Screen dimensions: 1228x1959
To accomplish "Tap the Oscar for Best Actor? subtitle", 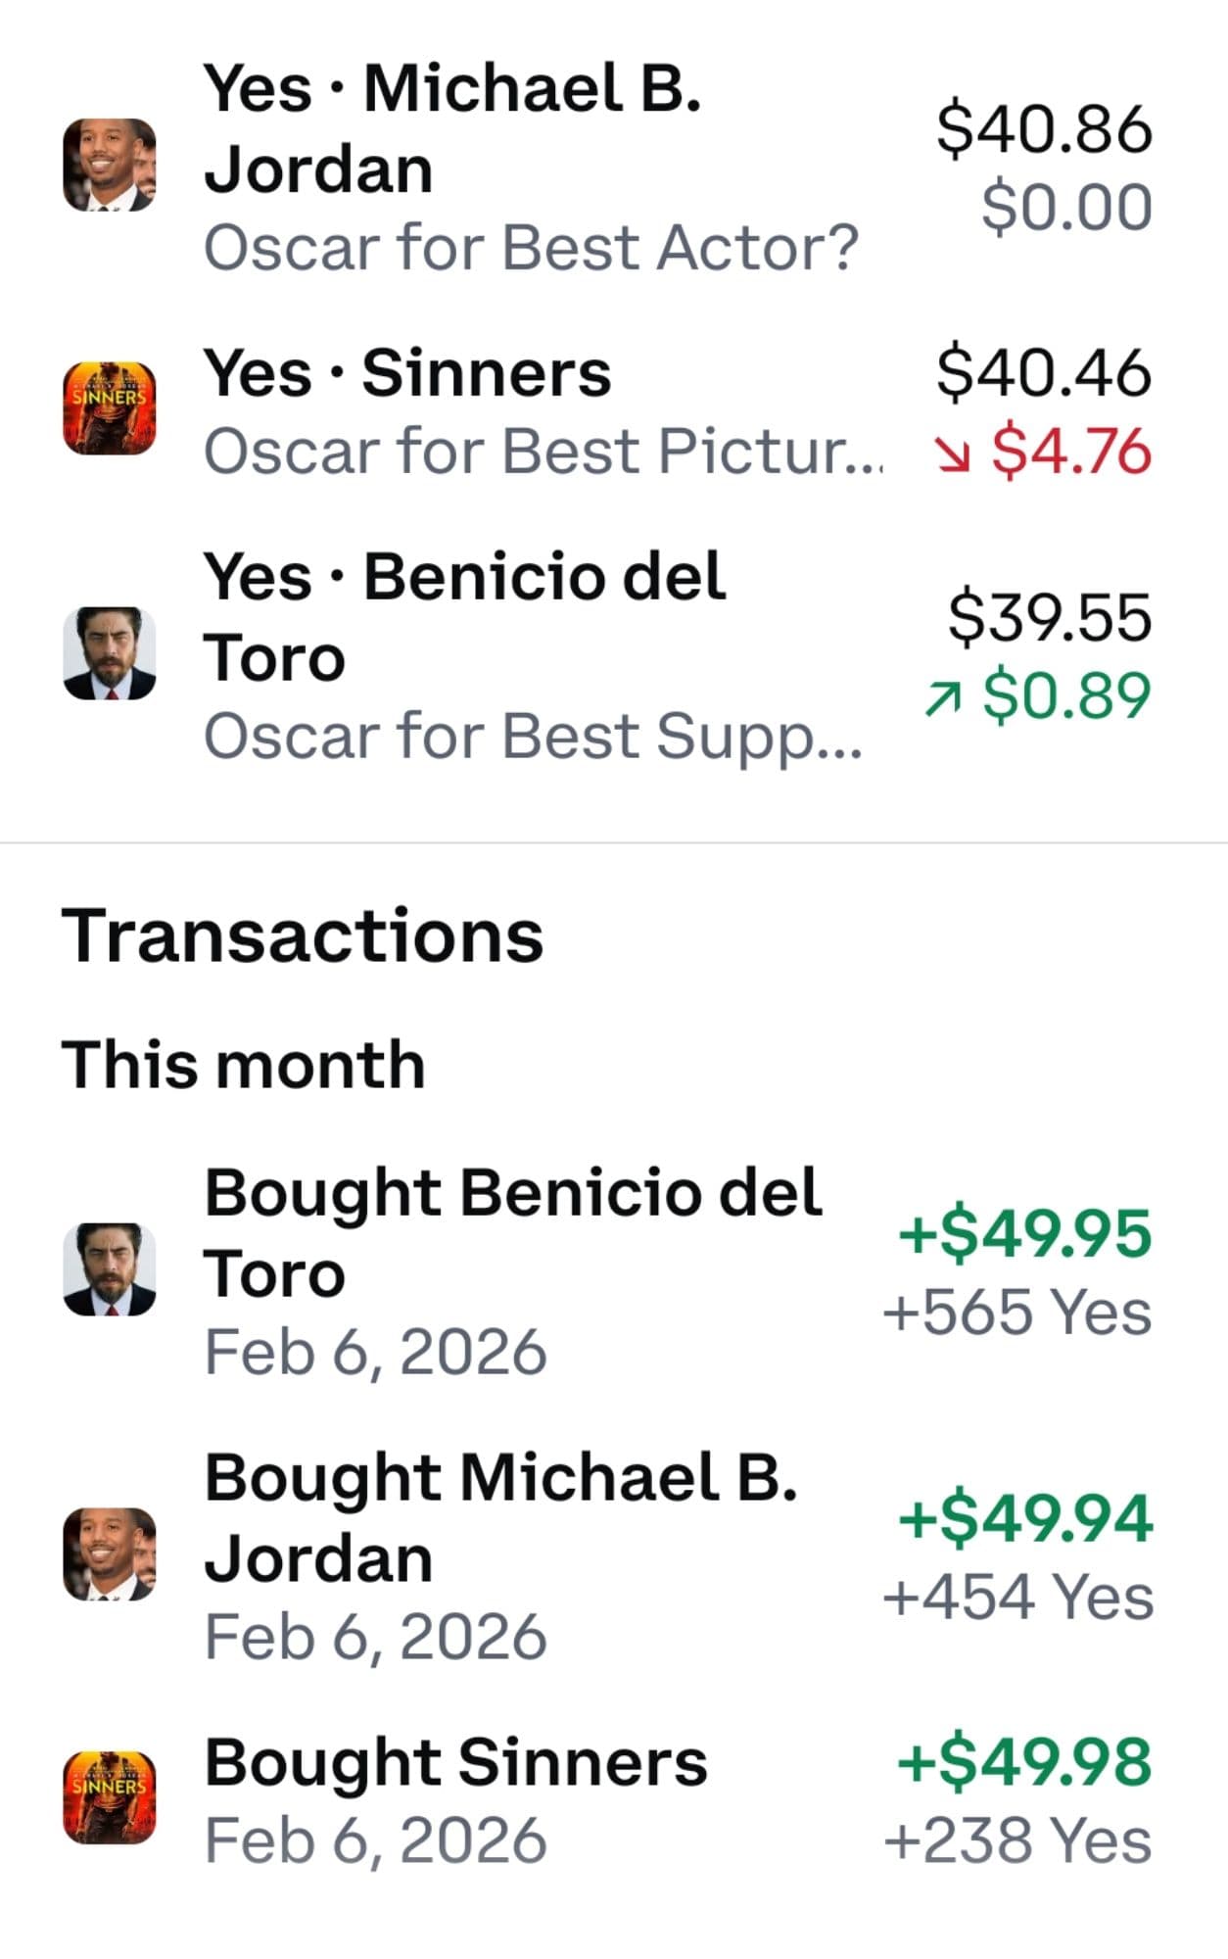I will tap(531, 247).
